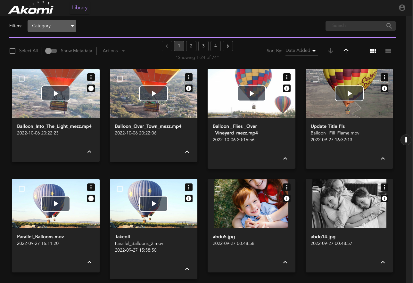Image resolution: width=413 pixels, height=283 pixels.
Task: Show info for Parallel_Balloons.mov
Action: coord(91,199)
